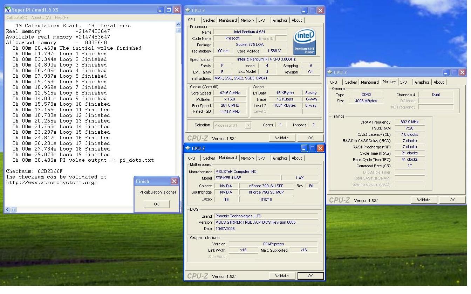Close the Finish dialog

174,181
